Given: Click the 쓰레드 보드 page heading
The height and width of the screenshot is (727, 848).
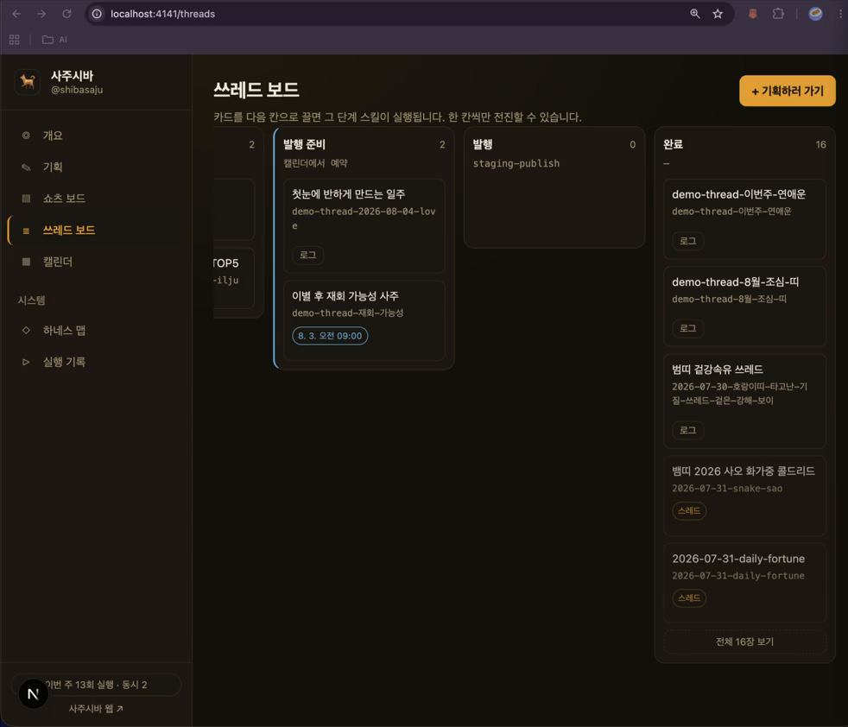Looking at the screenshot, I should [256, 90].
